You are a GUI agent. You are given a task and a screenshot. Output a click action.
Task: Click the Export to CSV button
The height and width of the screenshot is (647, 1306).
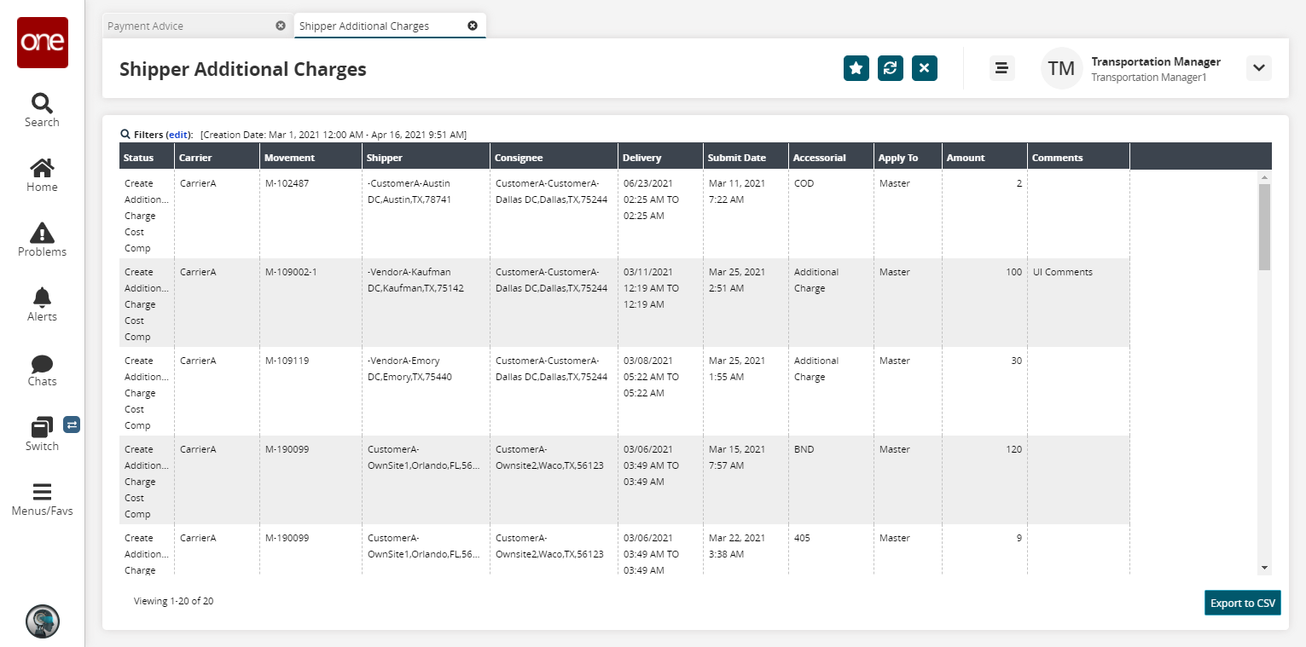pos(1242,603)
